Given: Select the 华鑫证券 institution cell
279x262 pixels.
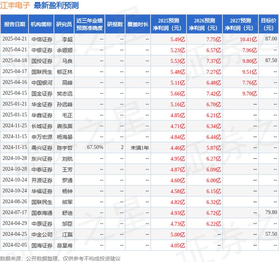Looking at the screenshot, I should [42, 115].
